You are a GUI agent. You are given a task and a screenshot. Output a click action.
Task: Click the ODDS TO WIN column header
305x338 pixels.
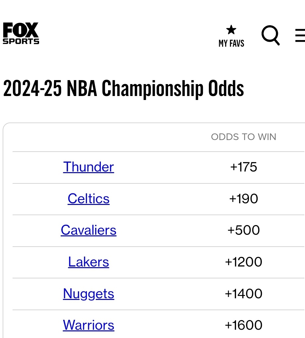244,137
